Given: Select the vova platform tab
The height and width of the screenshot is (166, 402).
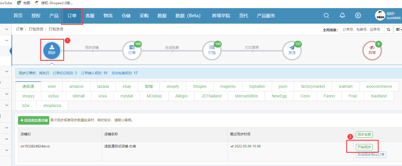Looking at the screenshot, I should point(102,96).
